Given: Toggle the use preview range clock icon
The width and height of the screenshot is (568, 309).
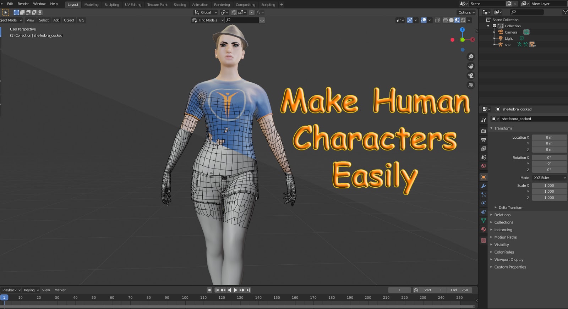Looking at the screenshot, I should point(416,290).
